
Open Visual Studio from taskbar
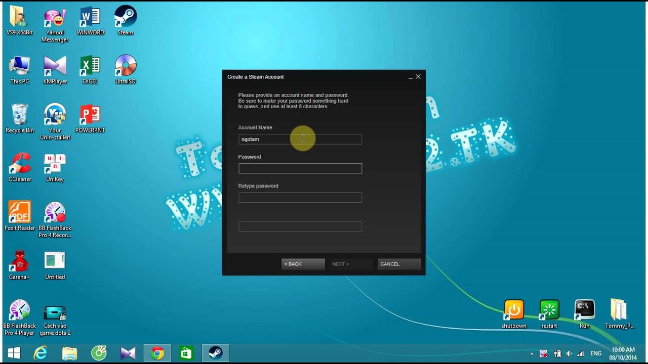pos(128,353)
